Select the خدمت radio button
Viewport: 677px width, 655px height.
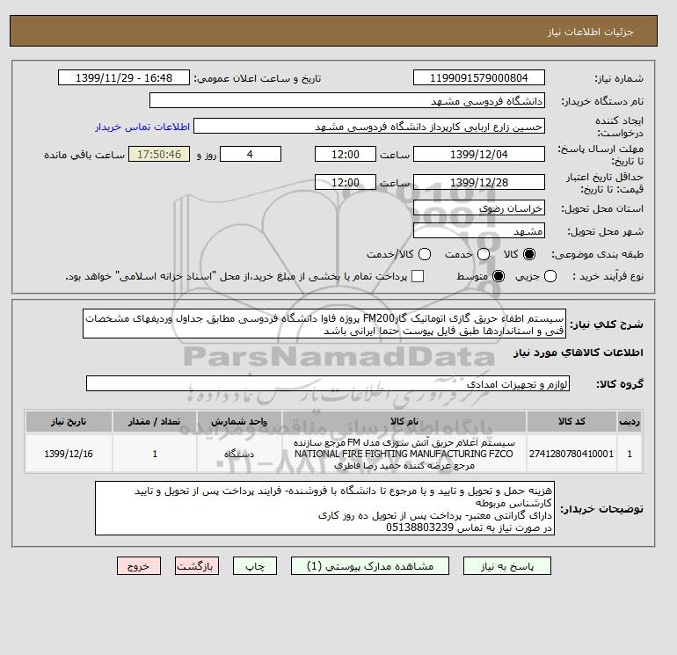[484, 254]
